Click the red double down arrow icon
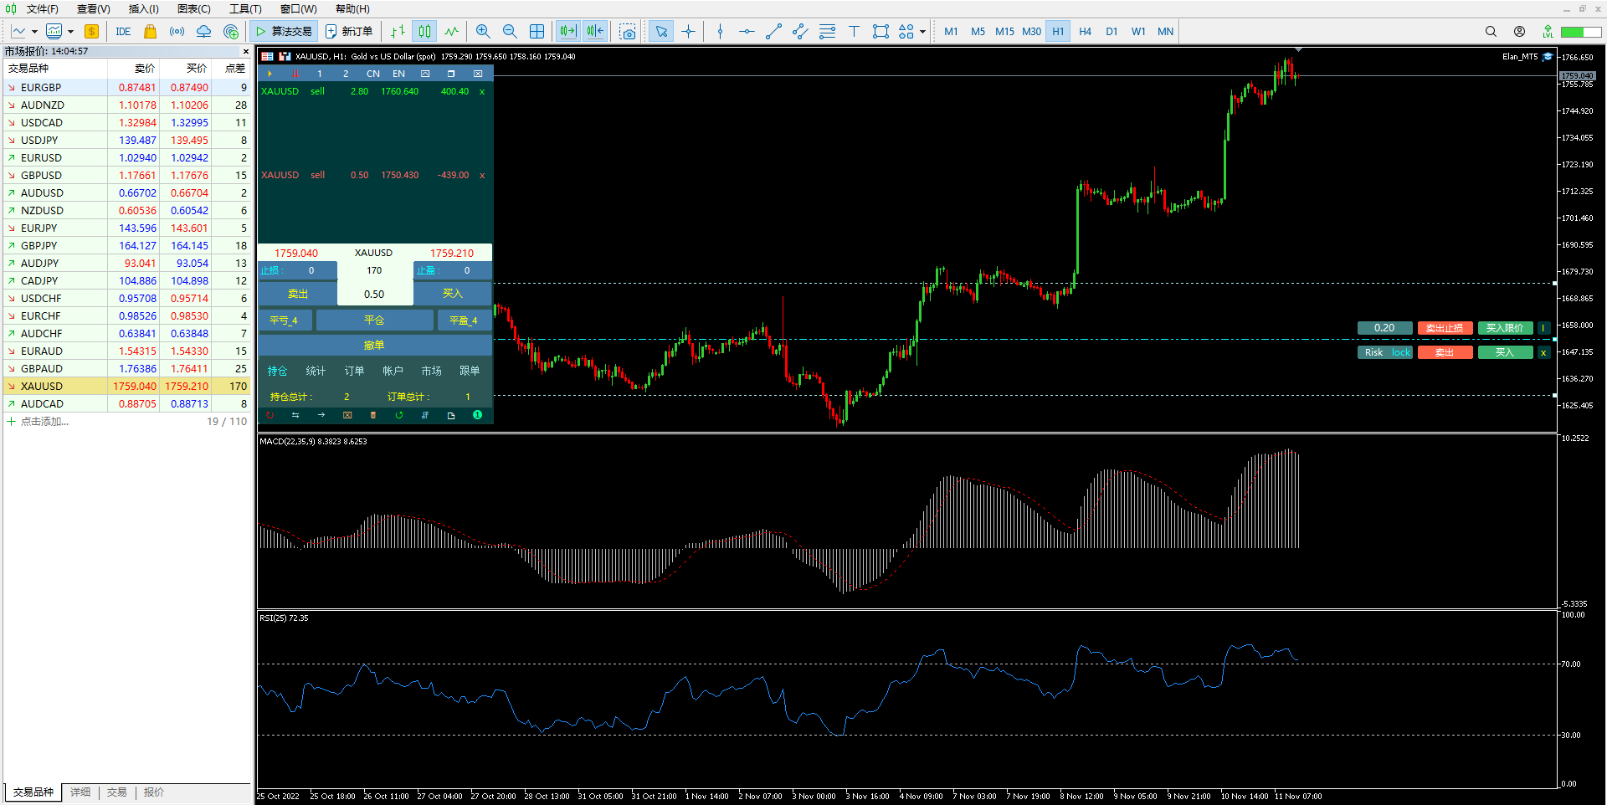 [x=295, y=74]
